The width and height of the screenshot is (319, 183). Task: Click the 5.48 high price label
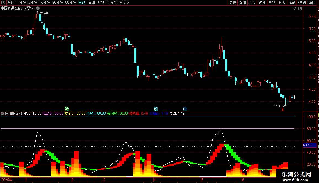[45, 13]
